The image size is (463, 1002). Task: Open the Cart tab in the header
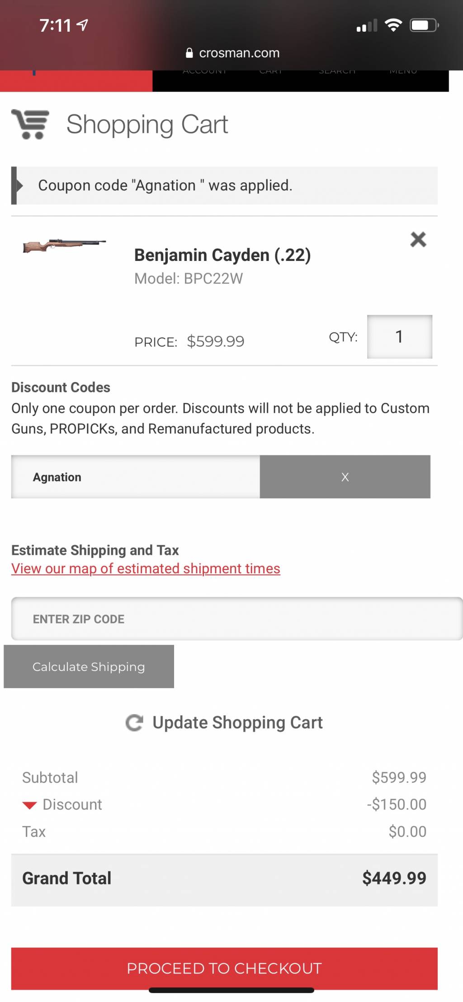(271, 71)
